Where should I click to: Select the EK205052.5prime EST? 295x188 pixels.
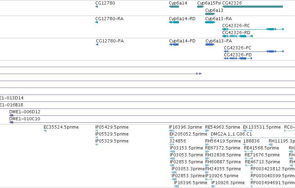[x=172, y=138]
